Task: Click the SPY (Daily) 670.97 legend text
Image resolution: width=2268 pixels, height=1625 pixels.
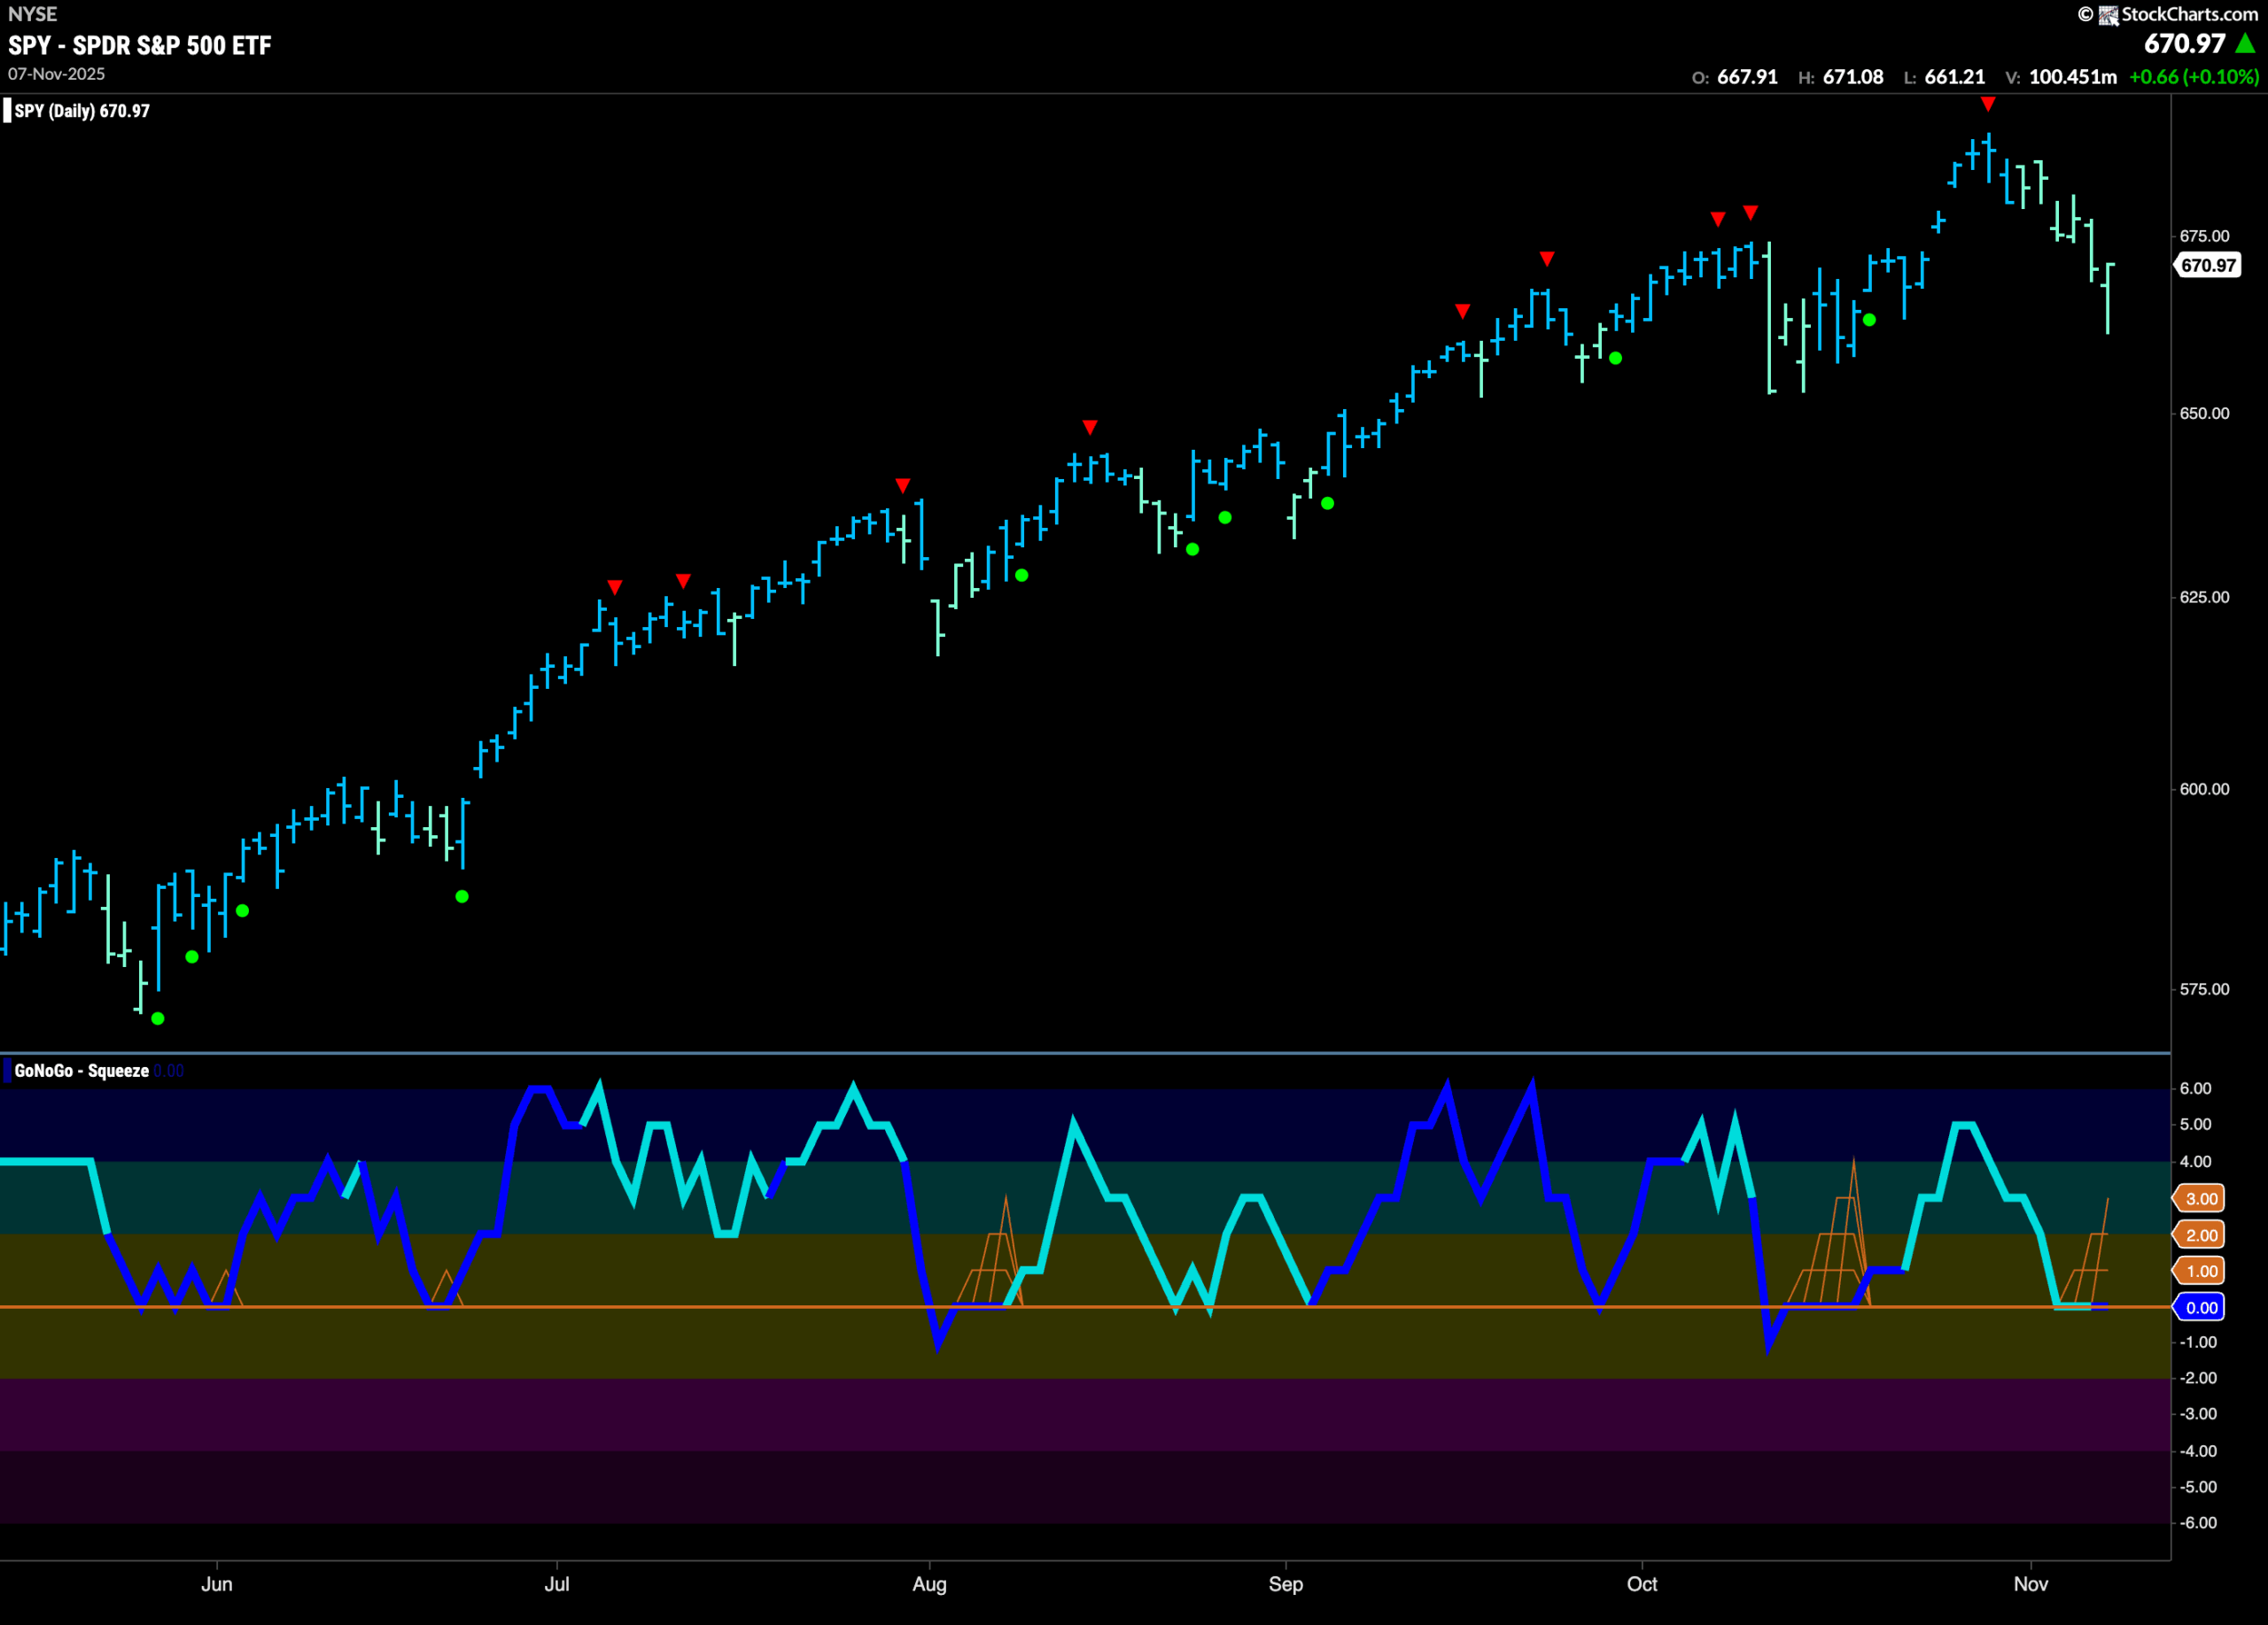Action: click(82, 111)
